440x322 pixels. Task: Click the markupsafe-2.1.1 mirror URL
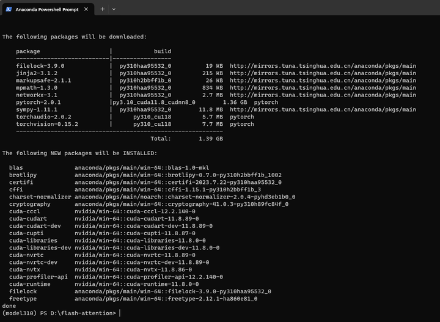(x=323, y=81)
